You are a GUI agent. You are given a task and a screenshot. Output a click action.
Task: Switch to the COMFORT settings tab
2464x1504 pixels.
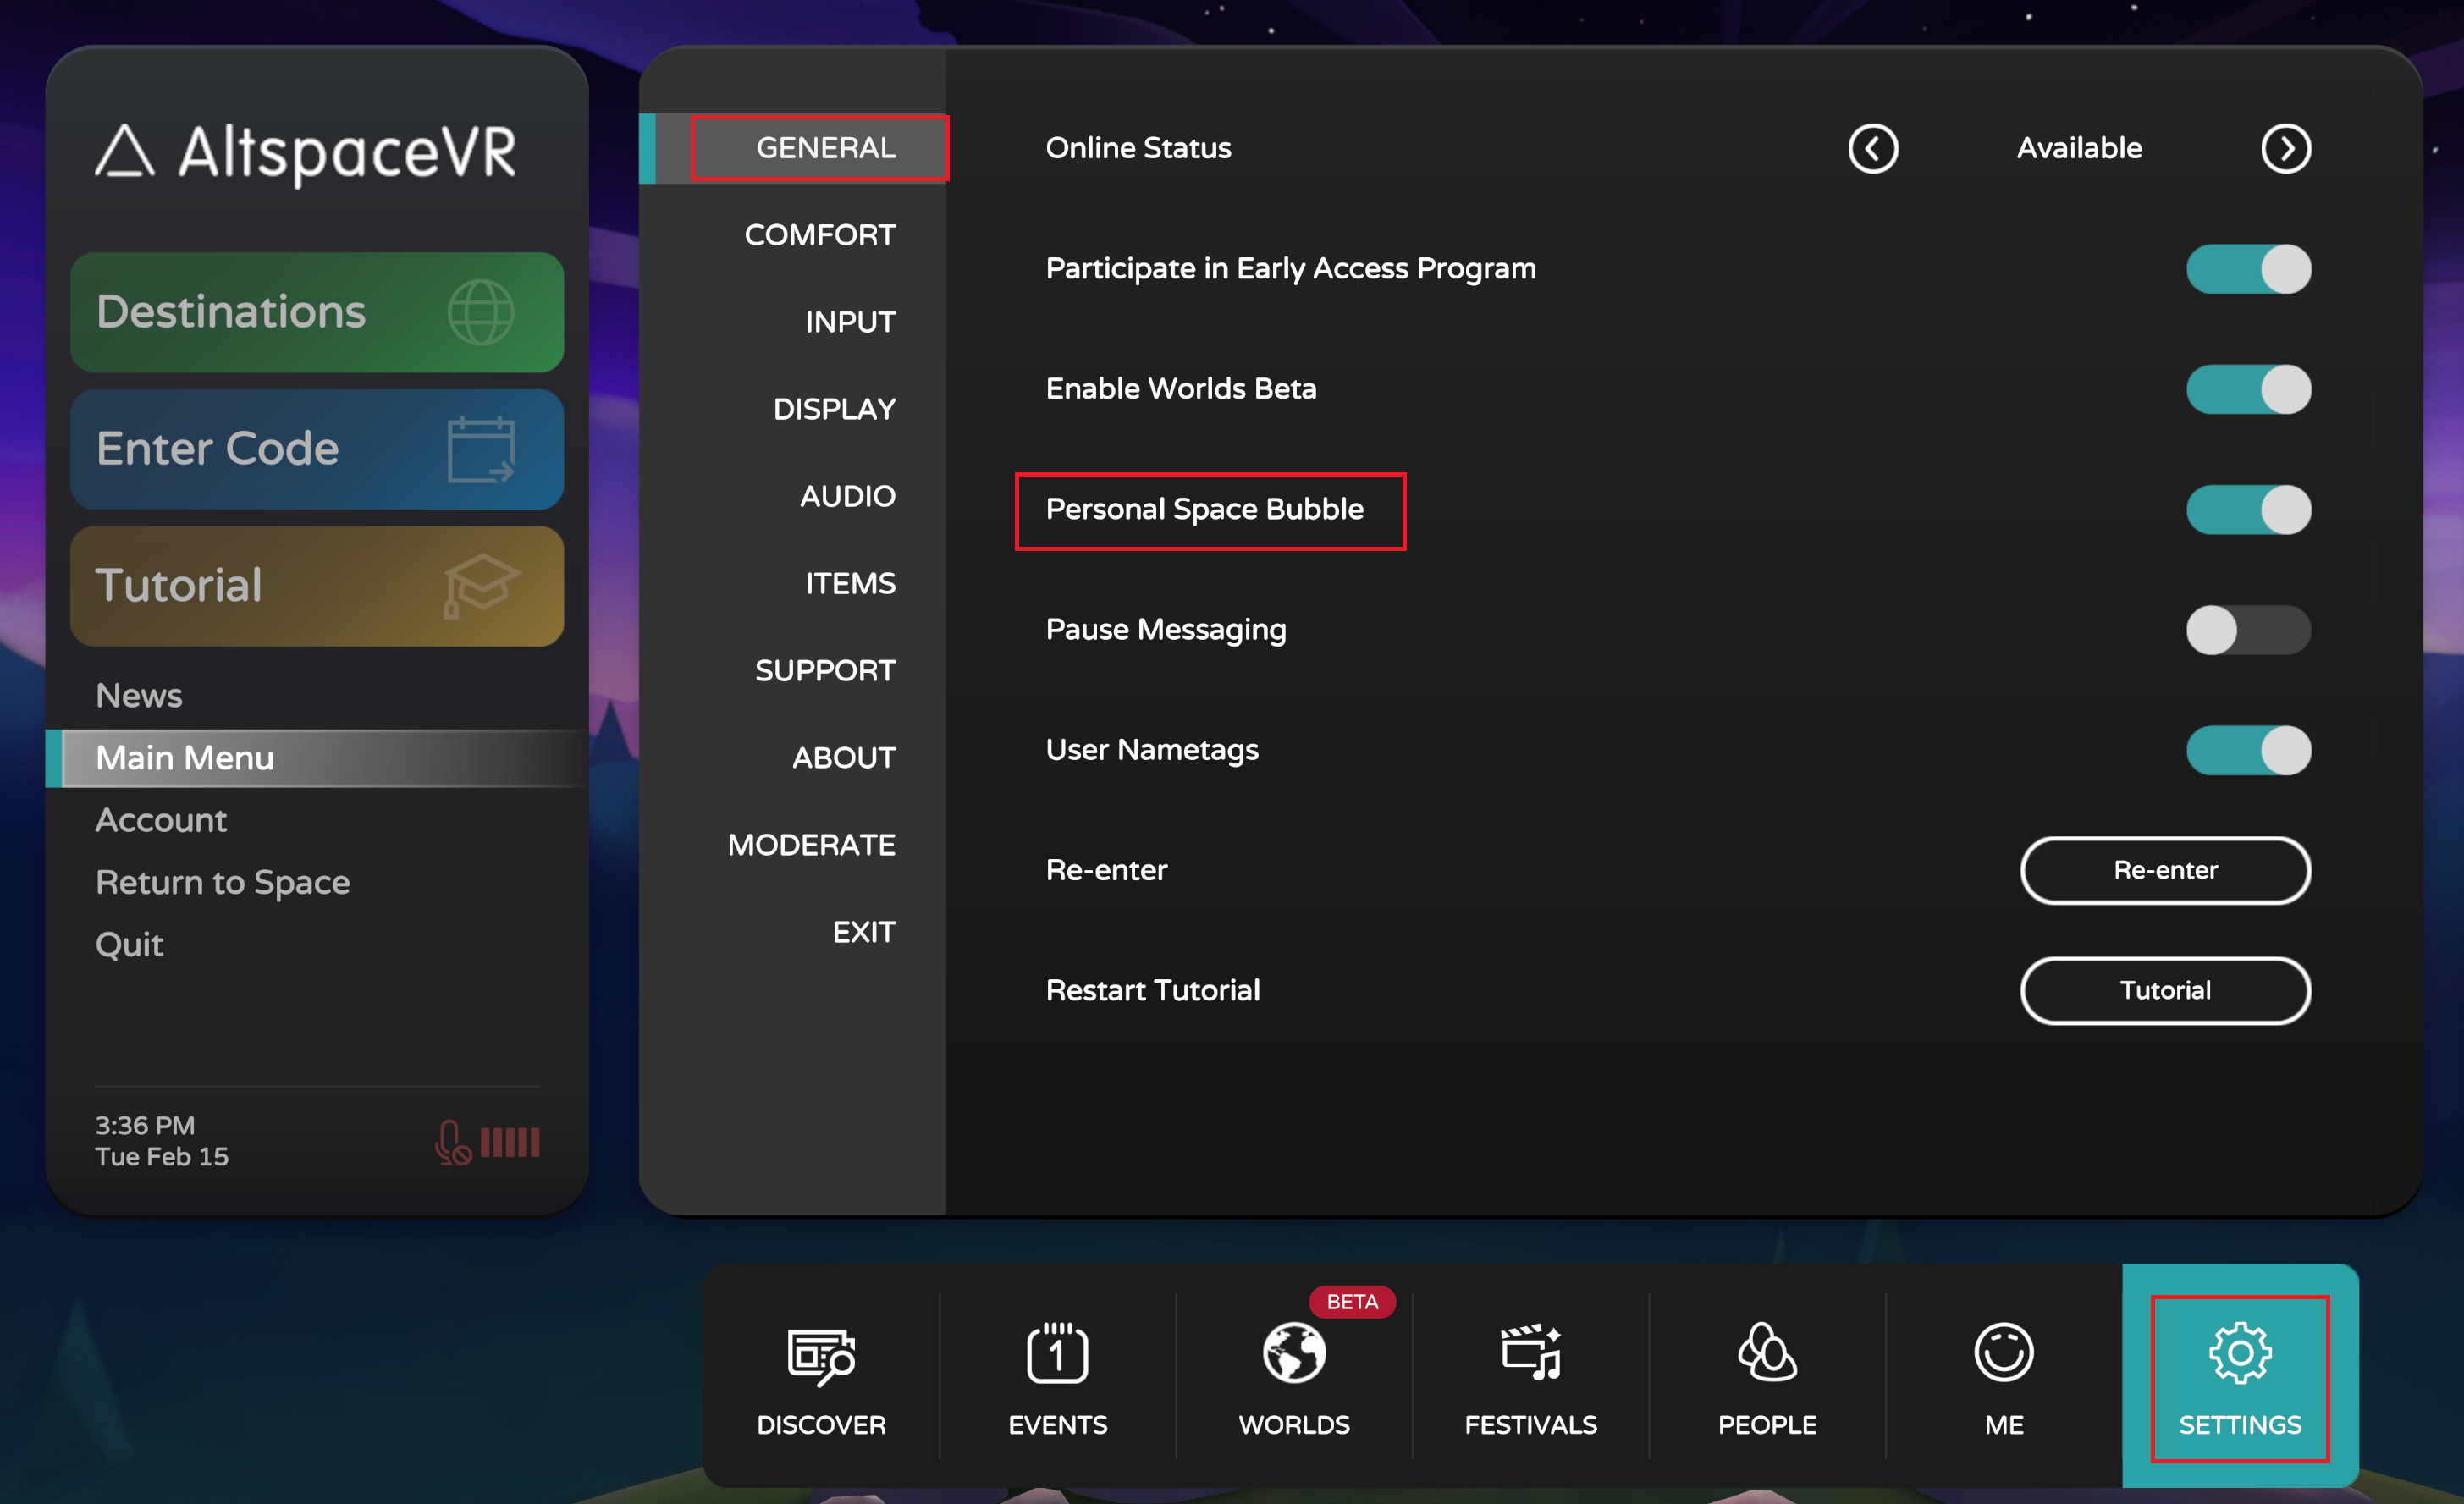click(x=820, y=235)
